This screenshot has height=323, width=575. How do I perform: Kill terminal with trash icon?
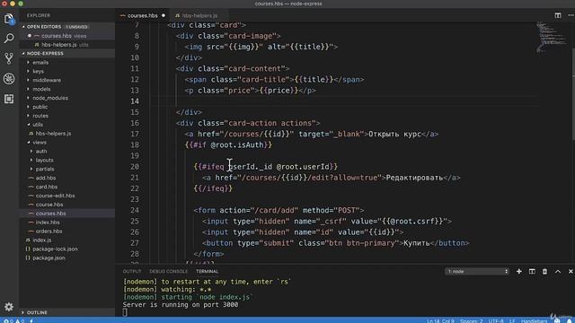(x=544, y=271)
